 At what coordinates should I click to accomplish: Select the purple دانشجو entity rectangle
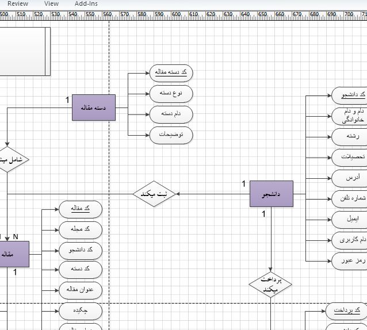pyautogui.click(x=272, y=194)
